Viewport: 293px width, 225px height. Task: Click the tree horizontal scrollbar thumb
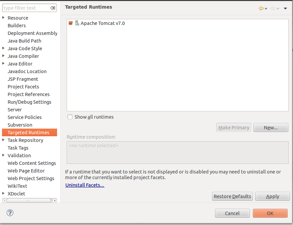[29, 200]
